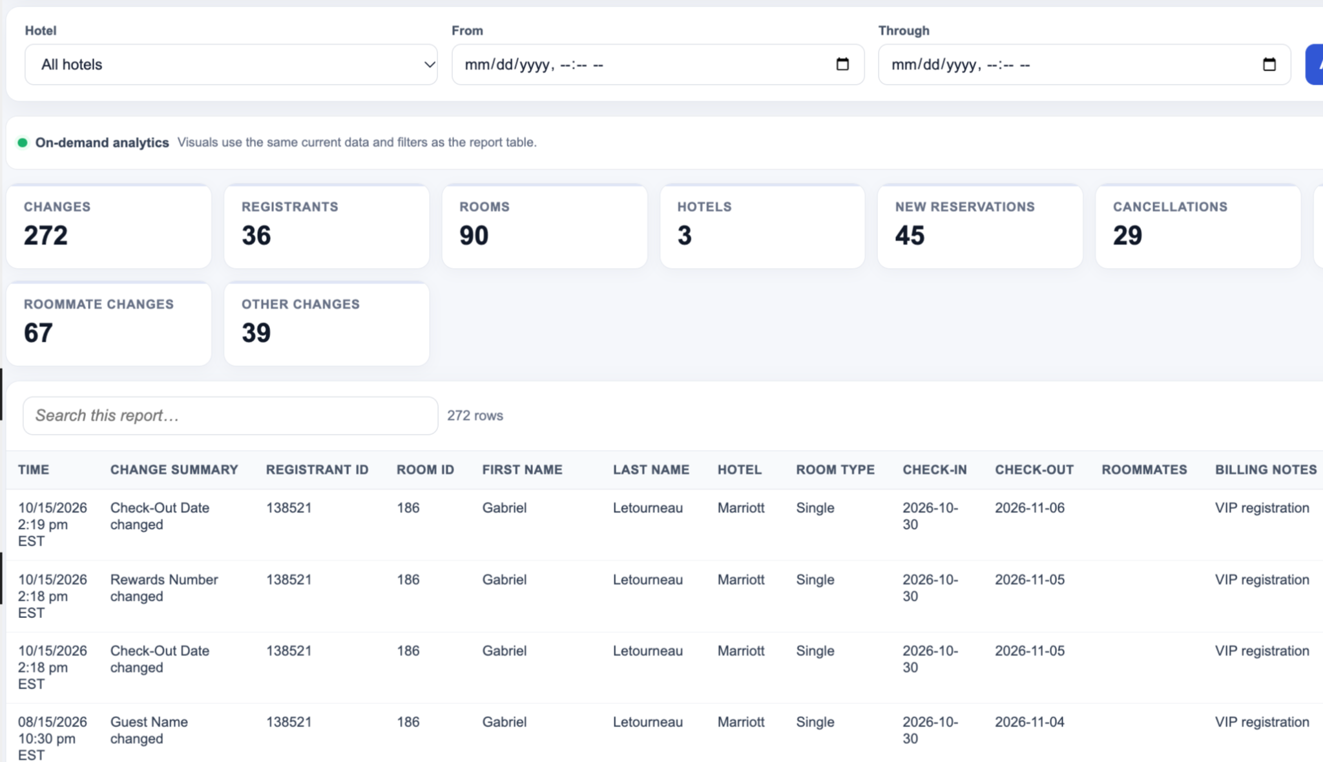1323x762 pixels.
Task: Click check-out date 2026-11-04
Action: pos(1030,722)
